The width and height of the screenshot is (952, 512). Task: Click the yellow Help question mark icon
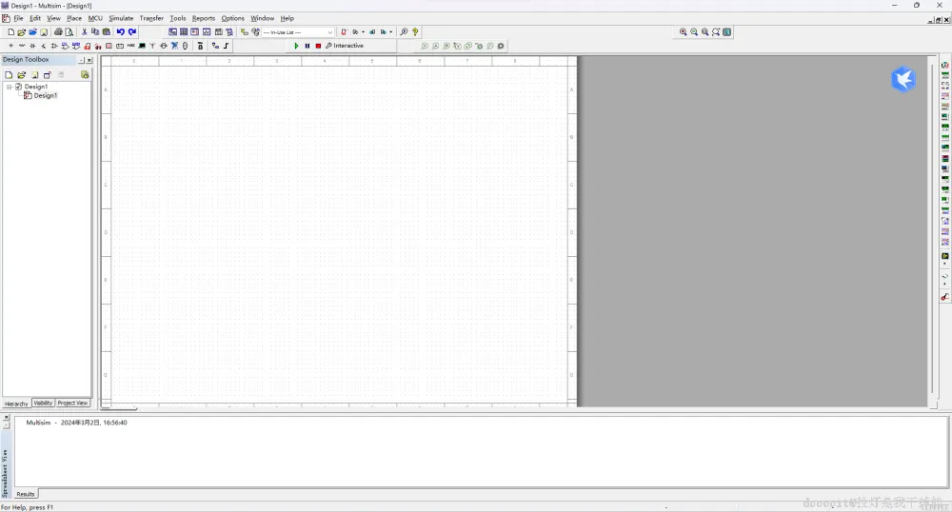[x=415, y=32]
